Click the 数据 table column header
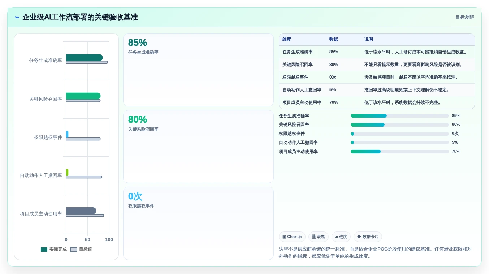The width and height of the screenshot is (489, 274). point(334,40)
